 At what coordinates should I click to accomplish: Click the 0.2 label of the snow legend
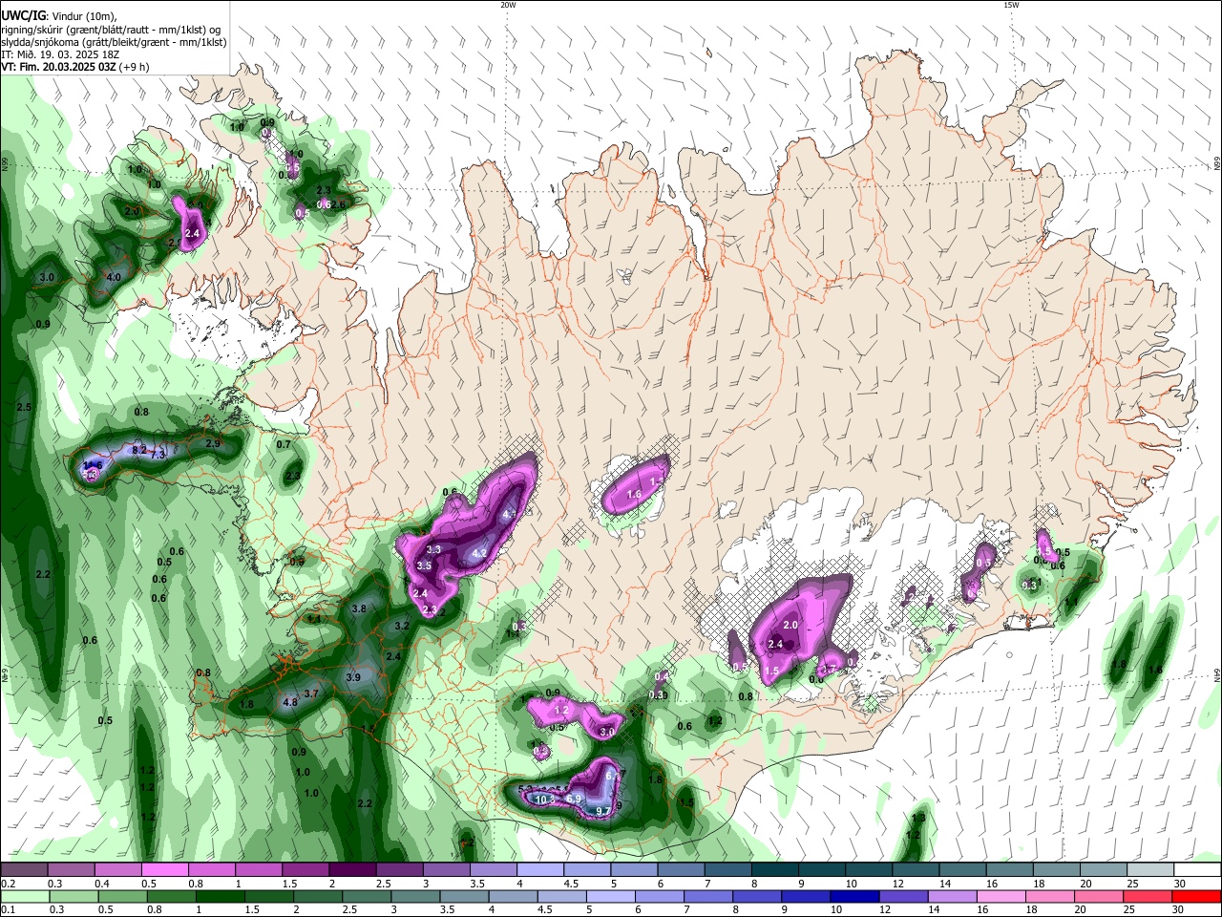click(x=9, y=884)
